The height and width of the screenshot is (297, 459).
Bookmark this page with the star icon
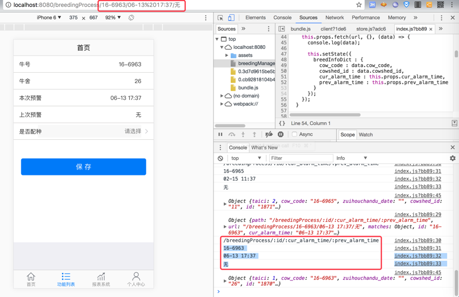359,5
